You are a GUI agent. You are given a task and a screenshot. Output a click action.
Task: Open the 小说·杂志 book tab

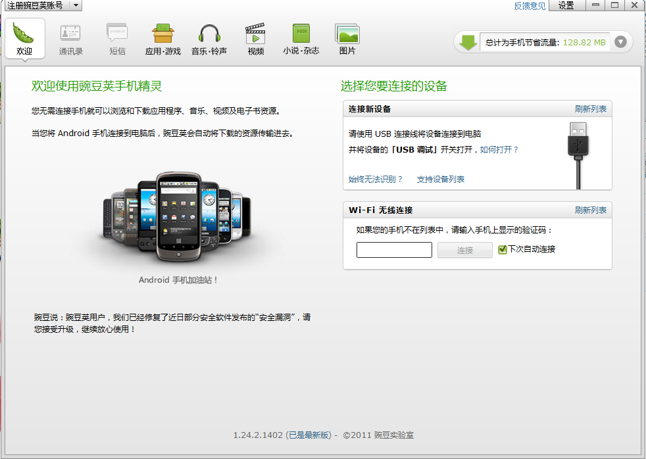(301, 39)
